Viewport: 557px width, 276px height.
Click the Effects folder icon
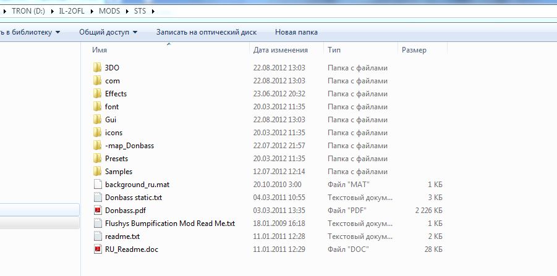coord(98,94)
